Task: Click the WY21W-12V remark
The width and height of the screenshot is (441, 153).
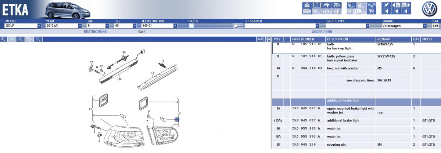Action: (x=386, y=57)
